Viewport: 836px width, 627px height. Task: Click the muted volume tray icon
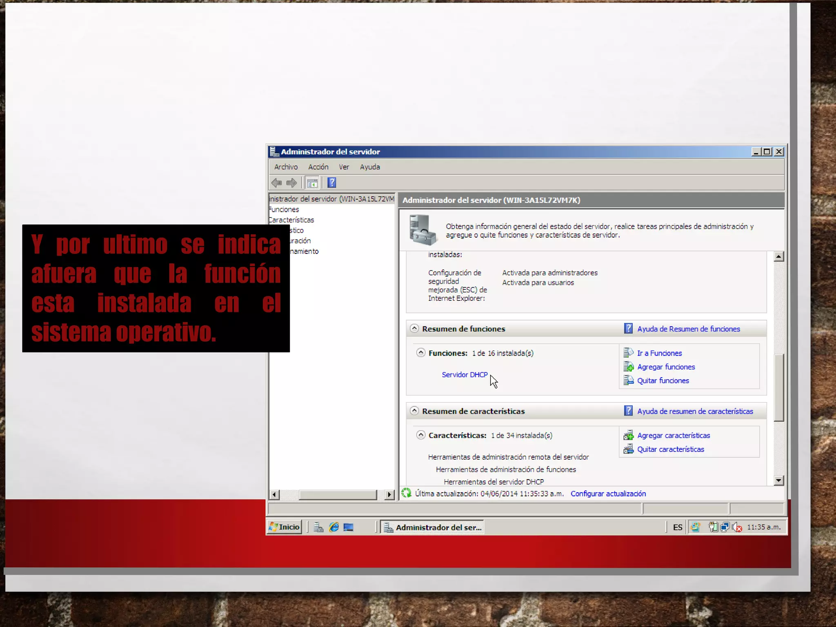(737, 527)
